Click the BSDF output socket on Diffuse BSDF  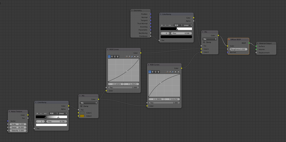pos(249,43)
